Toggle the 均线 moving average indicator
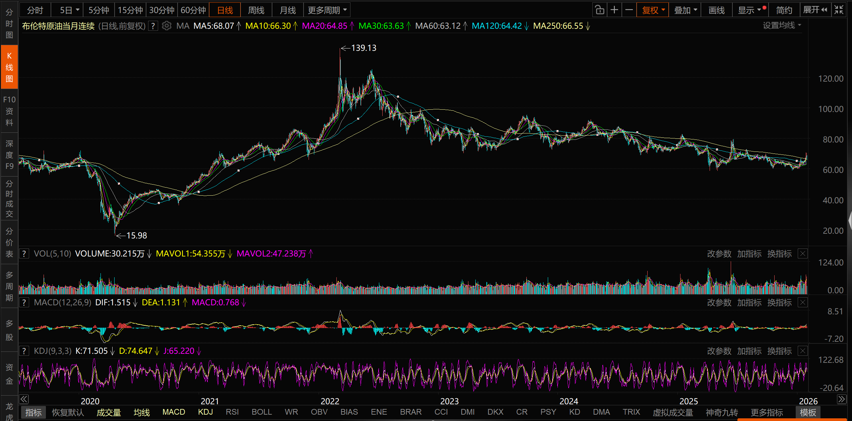Viewport: 852px width, 421px height. pos(141,412)
